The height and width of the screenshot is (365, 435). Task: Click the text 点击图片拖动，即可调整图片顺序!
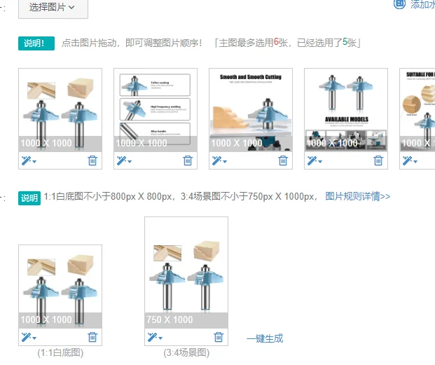coord(132,43)
